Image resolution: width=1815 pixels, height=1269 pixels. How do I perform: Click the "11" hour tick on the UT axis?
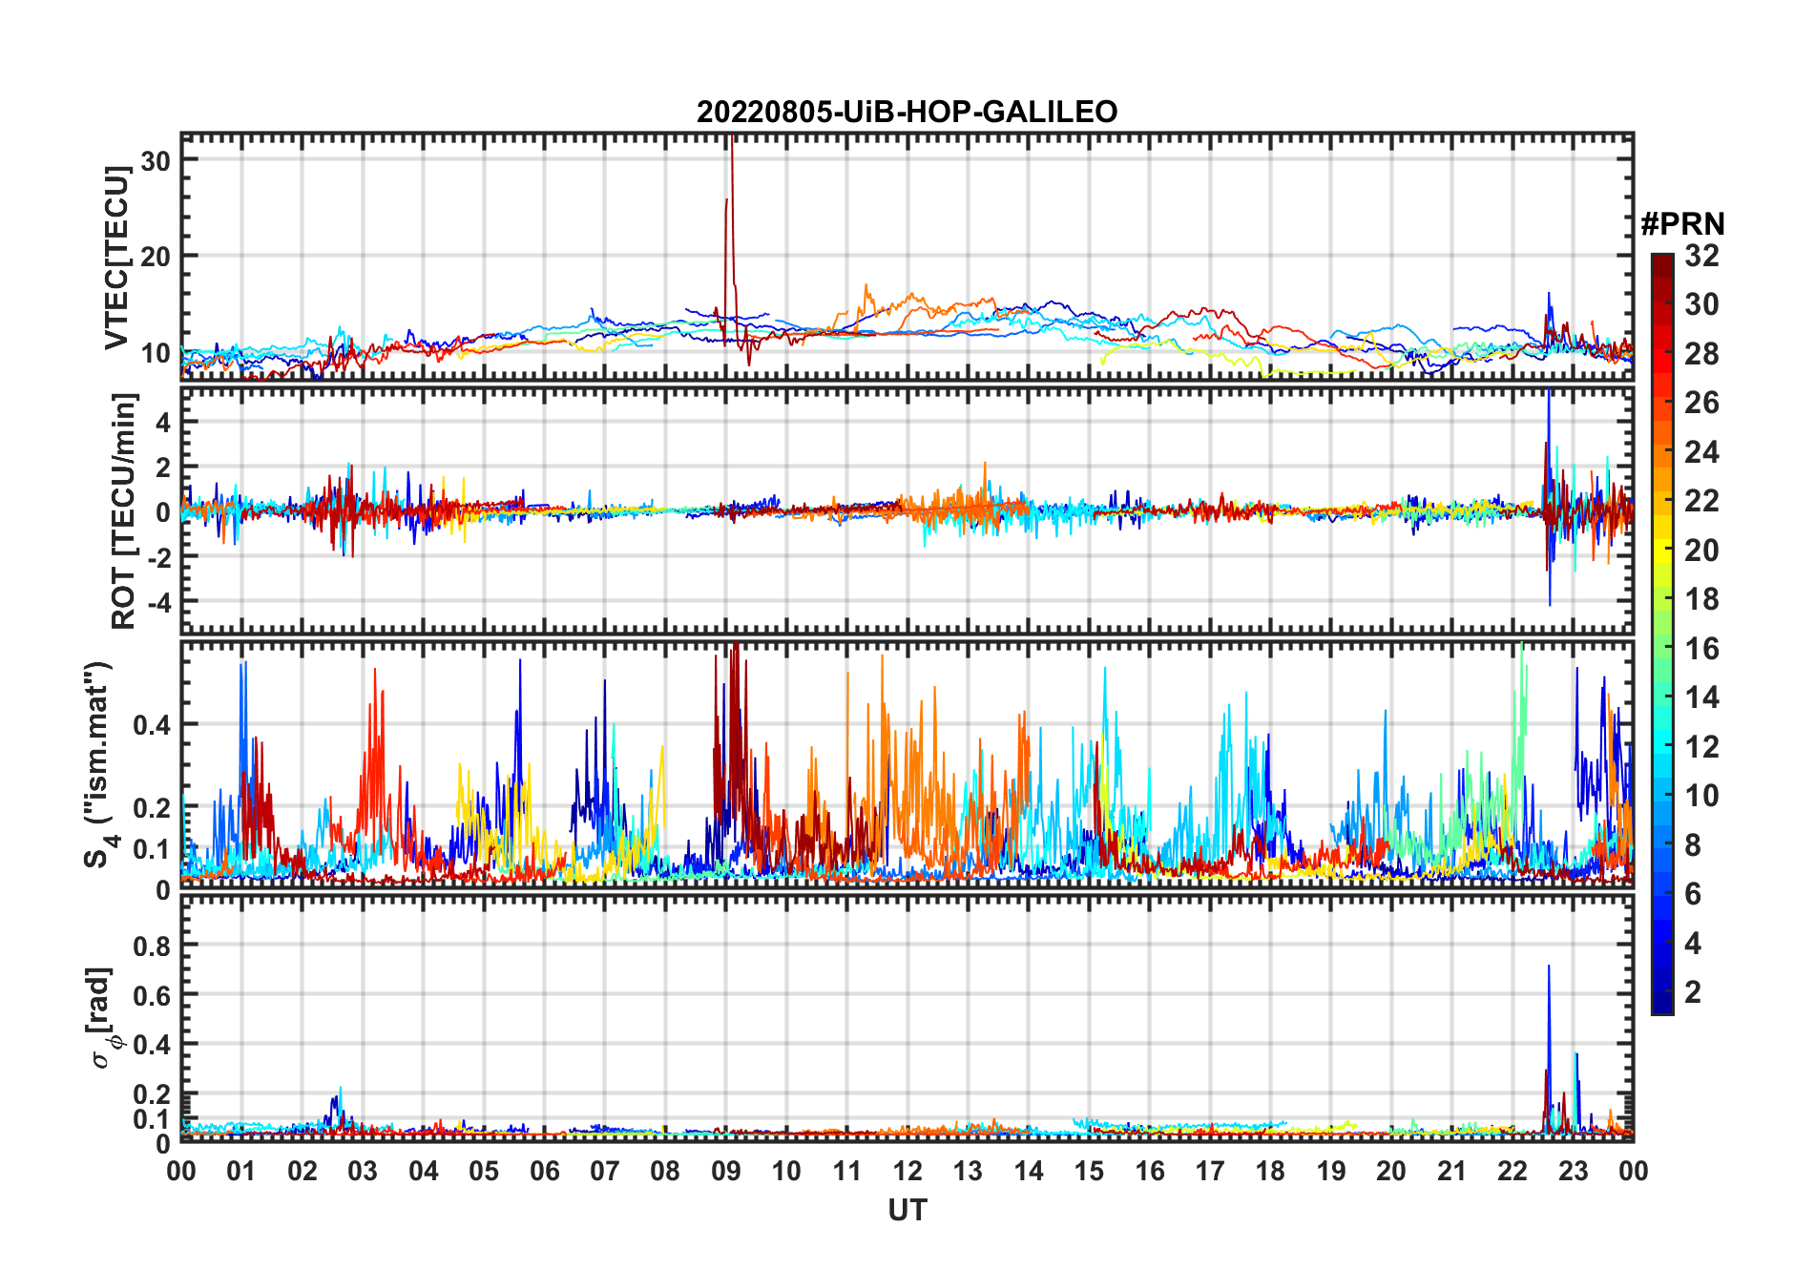847,1172
